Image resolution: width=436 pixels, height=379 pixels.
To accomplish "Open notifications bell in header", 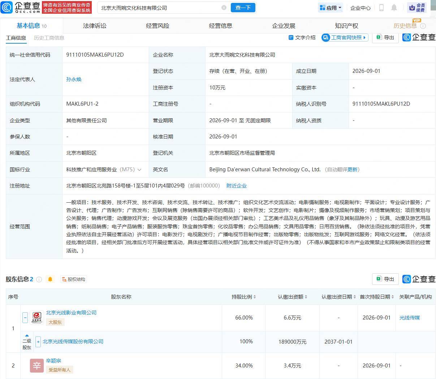I will (394, 8).
